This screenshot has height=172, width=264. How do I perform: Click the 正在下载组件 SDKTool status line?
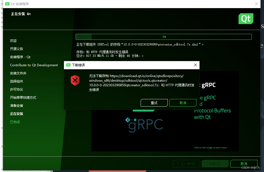(140, 45)
